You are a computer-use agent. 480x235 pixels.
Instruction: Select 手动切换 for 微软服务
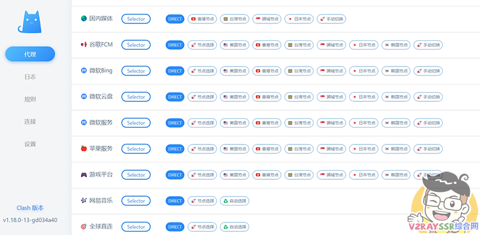tap(428, 123)
